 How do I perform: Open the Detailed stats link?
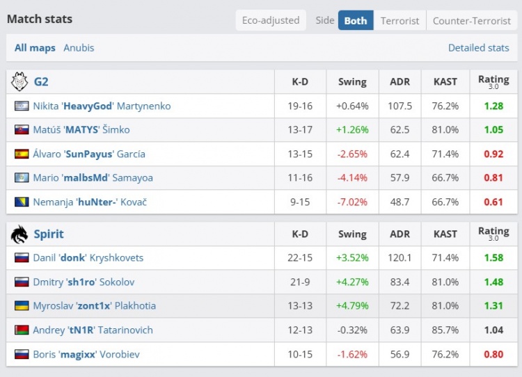pyautogui.click(x=478, y=48)
